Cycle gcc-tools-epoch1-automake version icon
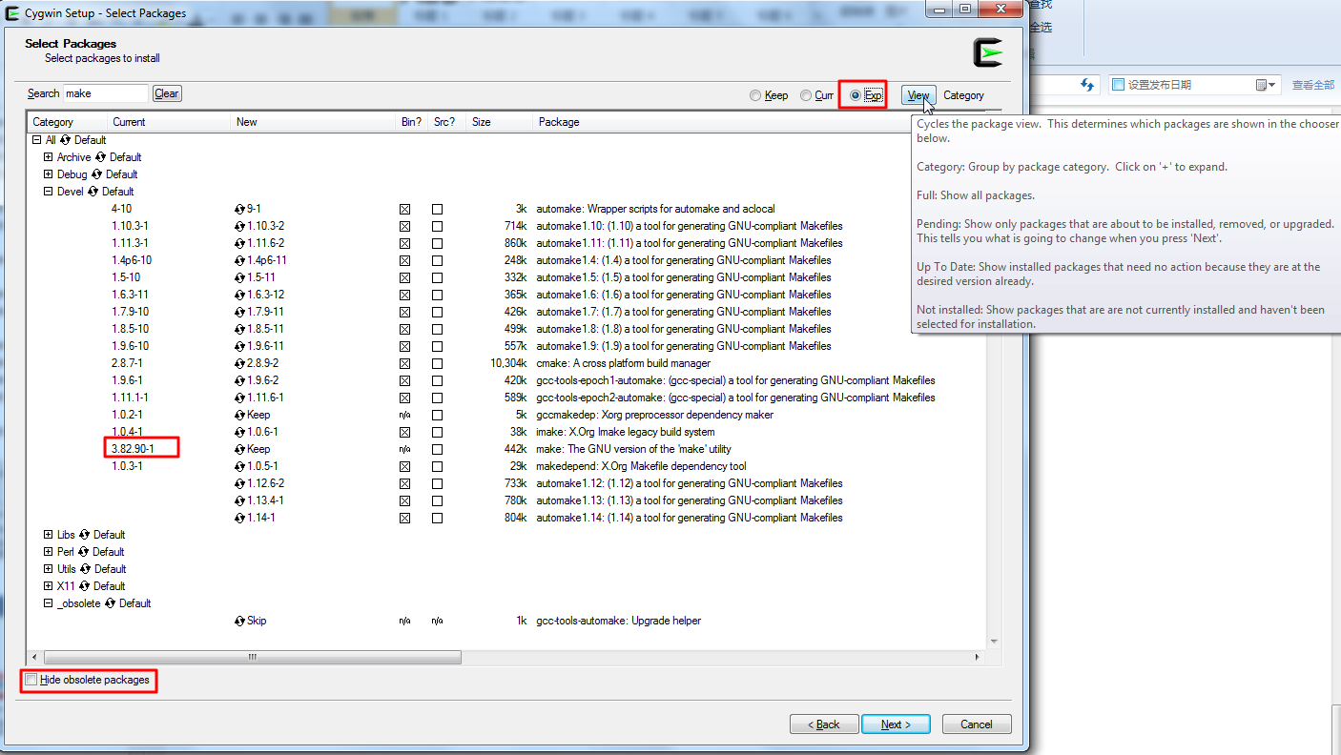 point(240,380)
